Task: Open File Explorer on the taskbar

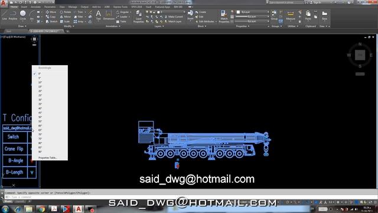Action: (29, 209)
